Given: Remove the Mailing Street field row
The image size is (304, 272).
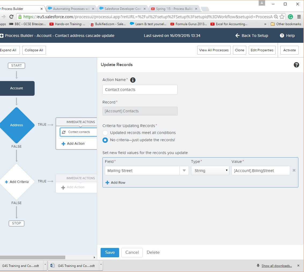Looking at the screenshot, I should (294, 170).
